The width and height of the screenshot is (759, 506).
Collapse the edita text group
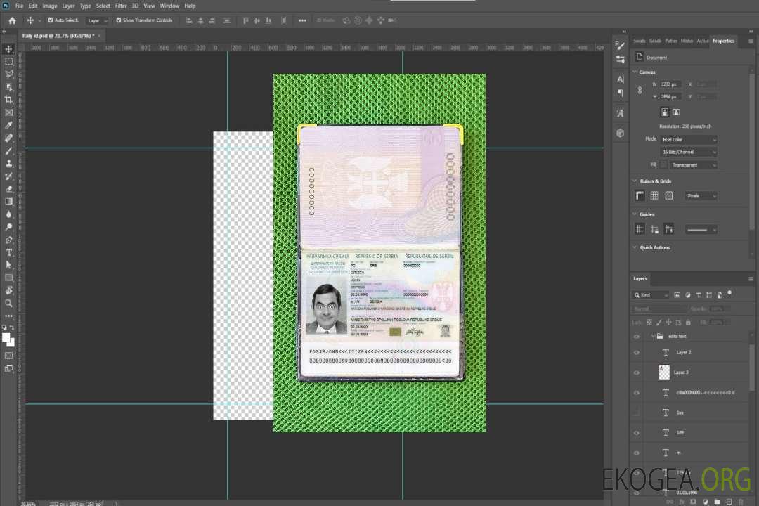click(652, 336)
